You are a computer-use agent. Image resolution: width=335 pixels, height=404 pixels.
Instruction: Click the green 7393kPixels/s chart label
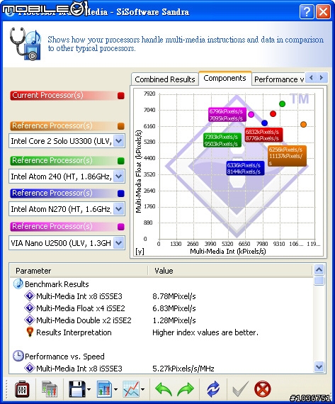tap(222, 140)
